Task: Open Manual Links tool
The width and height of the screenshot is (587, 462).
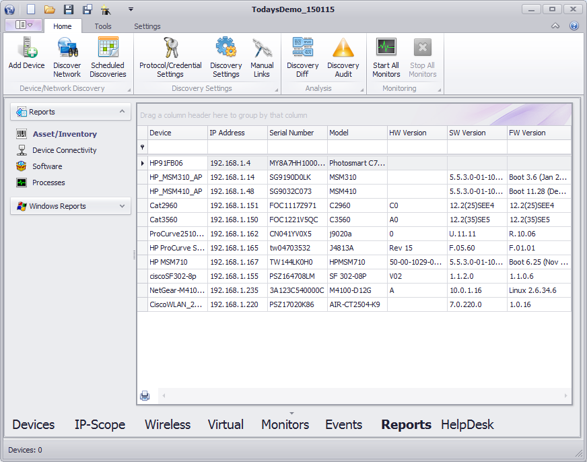Action: [x=262, y=57]
